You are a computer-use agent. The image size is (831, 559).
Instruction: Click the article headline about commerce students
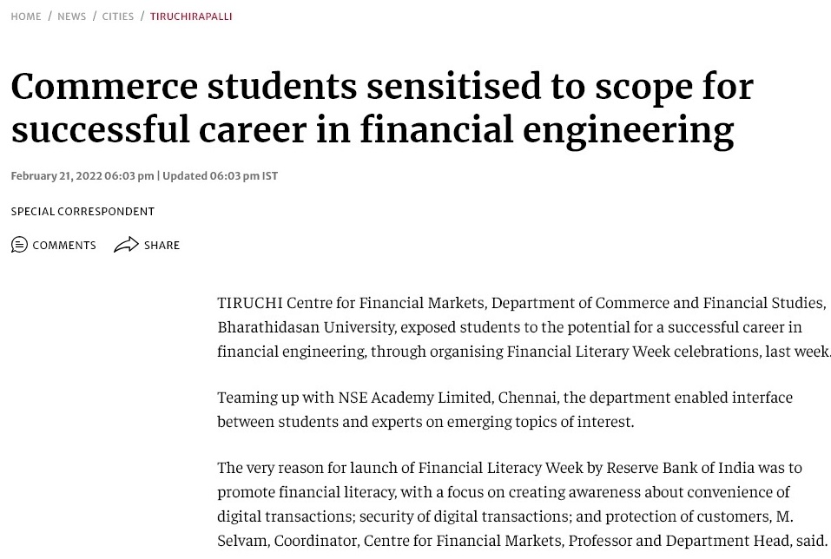pyautogui.click(x=381, y=109)
